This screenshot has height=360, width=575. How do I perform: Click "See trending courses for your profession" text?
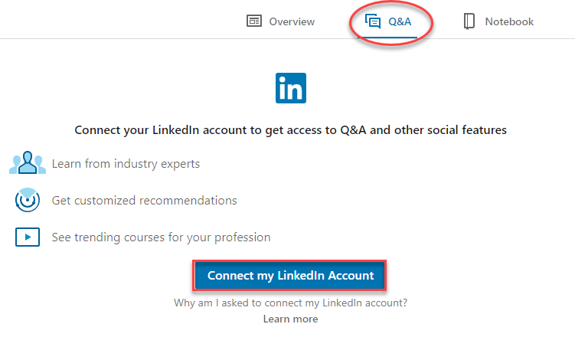pos(161,237)
